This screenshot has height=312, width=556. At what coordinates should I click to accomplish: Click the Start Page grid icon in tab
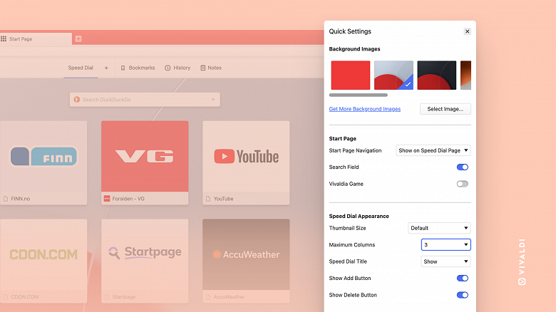(4, 38)
